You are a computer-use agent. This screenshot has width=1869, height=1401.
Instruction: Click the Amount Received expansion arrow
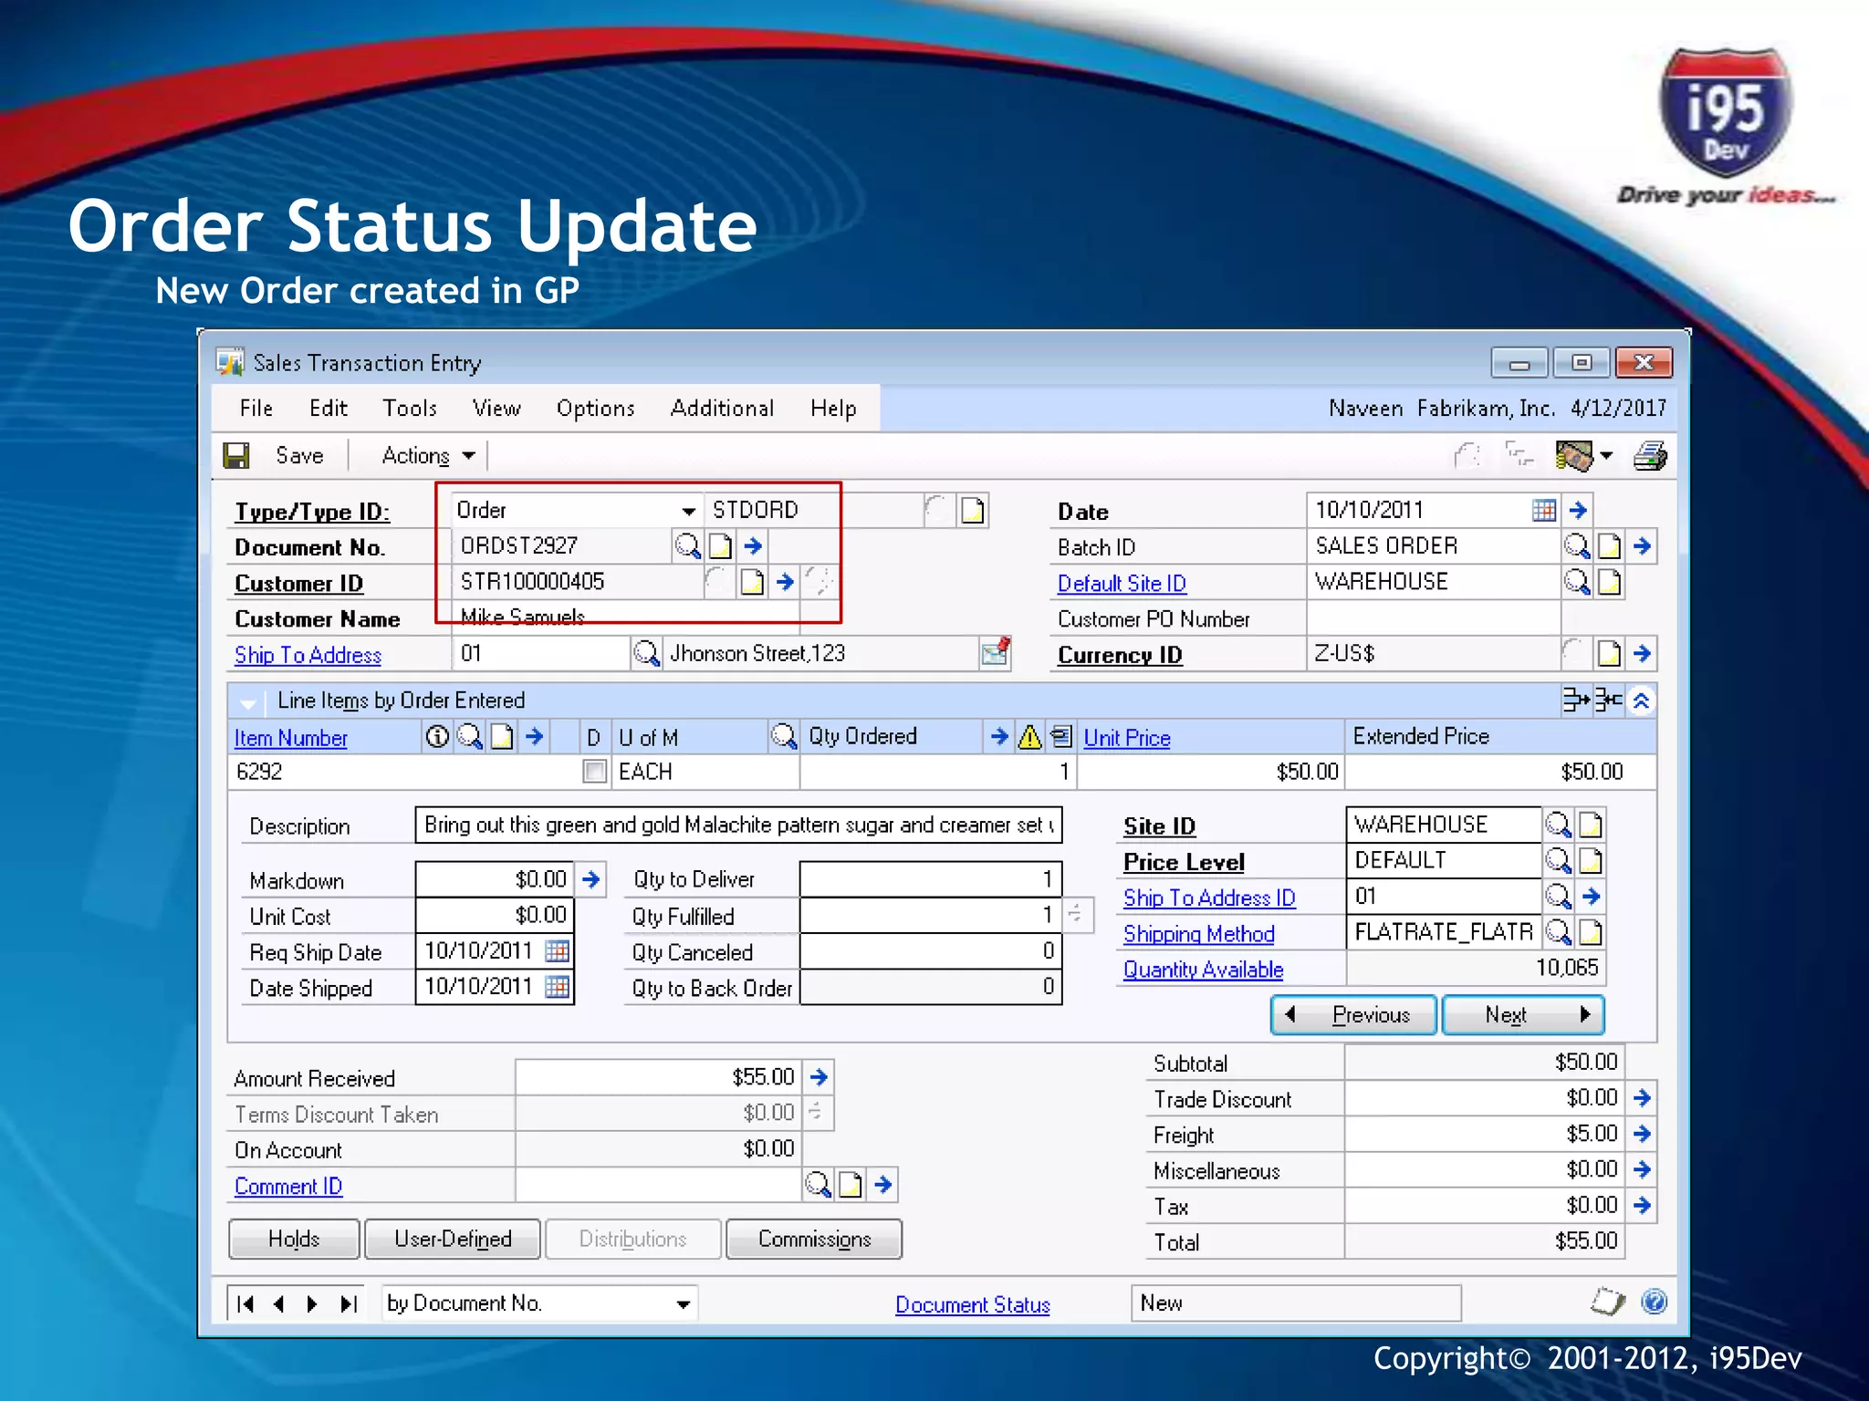click(x=819, y=1077)
